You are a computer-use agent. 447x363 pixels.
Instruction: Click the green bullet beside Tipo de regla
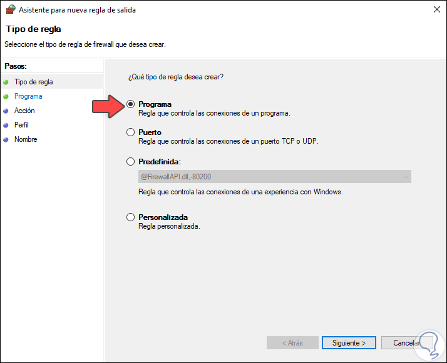tap(7, 82)
